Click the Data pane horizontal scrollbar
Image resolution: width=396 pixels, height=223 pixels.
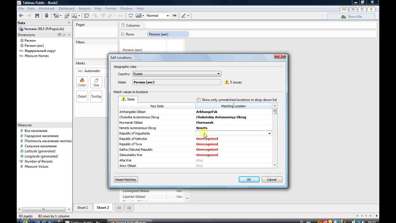[43, 209]
